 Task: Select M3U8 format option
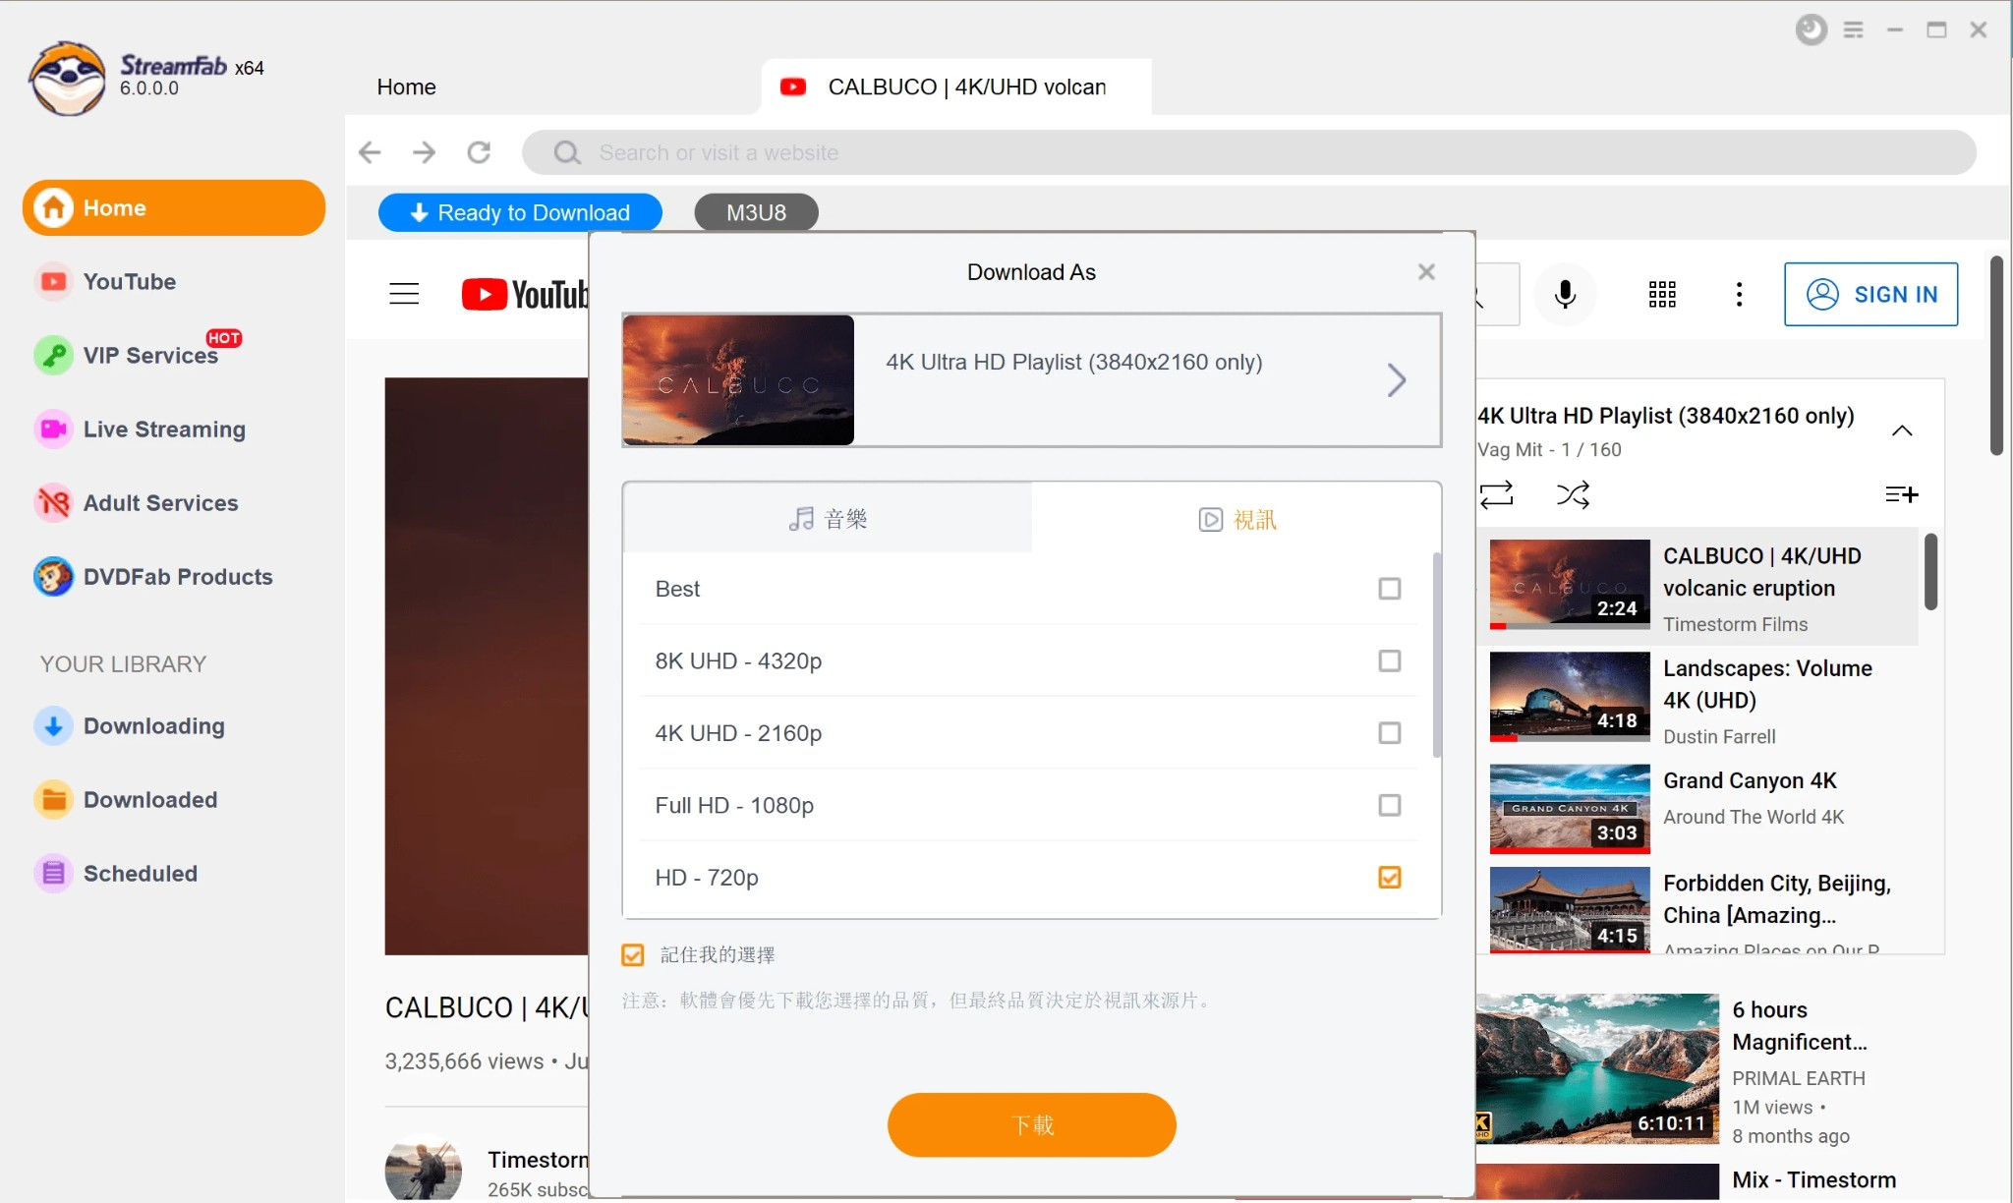tap(755, 212)
